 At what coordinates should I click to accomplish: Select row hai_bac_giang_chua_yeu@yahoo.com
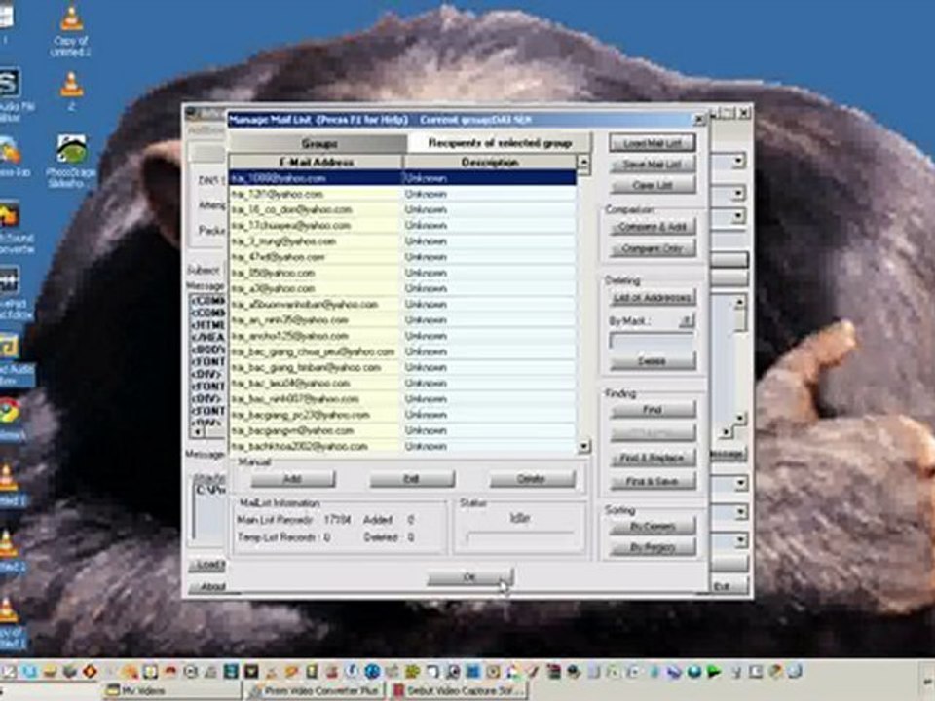tap(402, 351)
